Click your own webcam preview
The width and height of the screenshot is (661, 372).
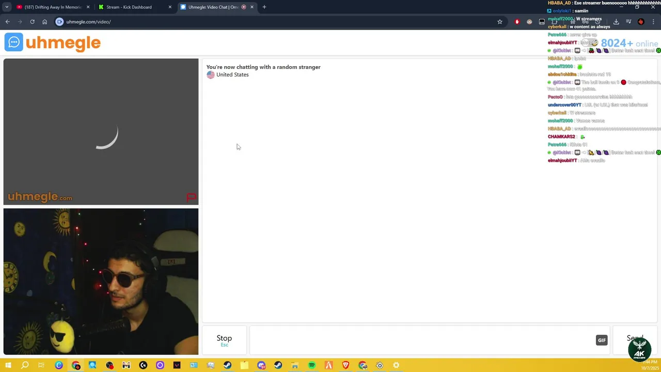coord(101,282)
